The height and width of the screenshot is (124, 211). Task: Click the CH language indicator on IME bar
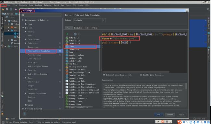(x=158, y=122)
